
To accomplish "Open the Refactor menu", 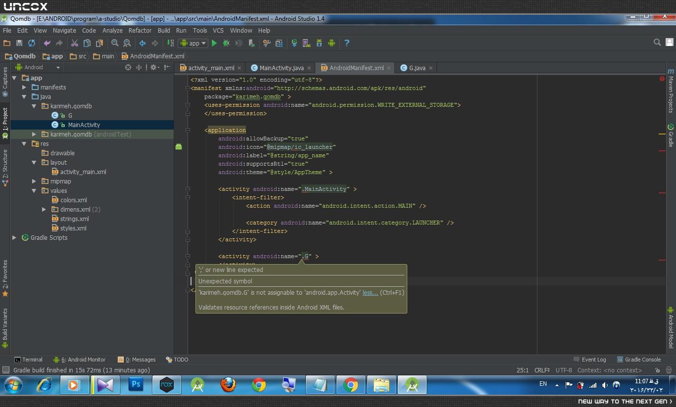I will tap(140, 30).
